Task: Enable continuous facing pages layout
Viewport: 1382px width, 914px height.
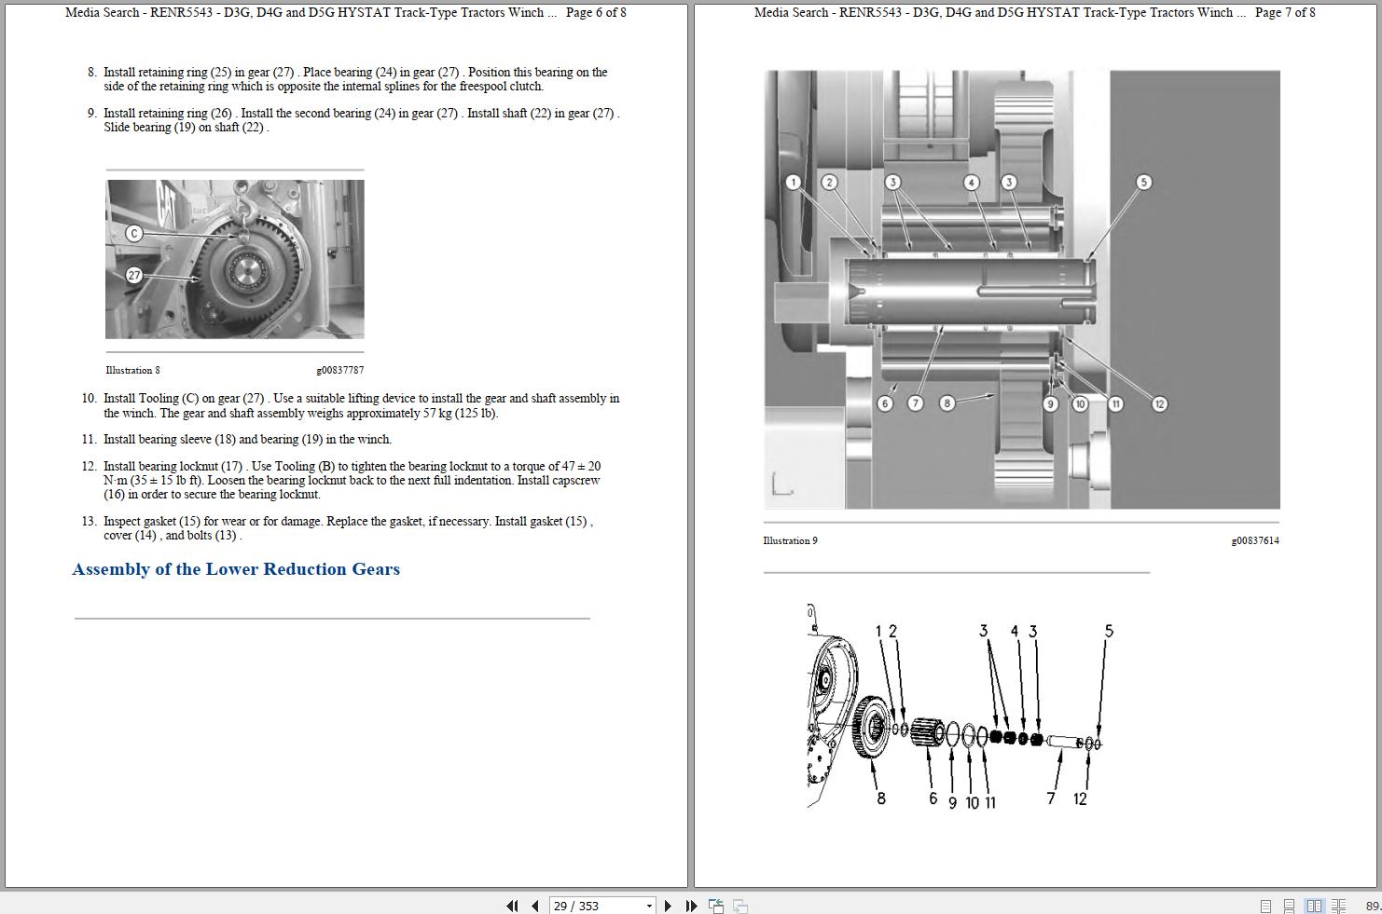Action: click(1340, 905)
